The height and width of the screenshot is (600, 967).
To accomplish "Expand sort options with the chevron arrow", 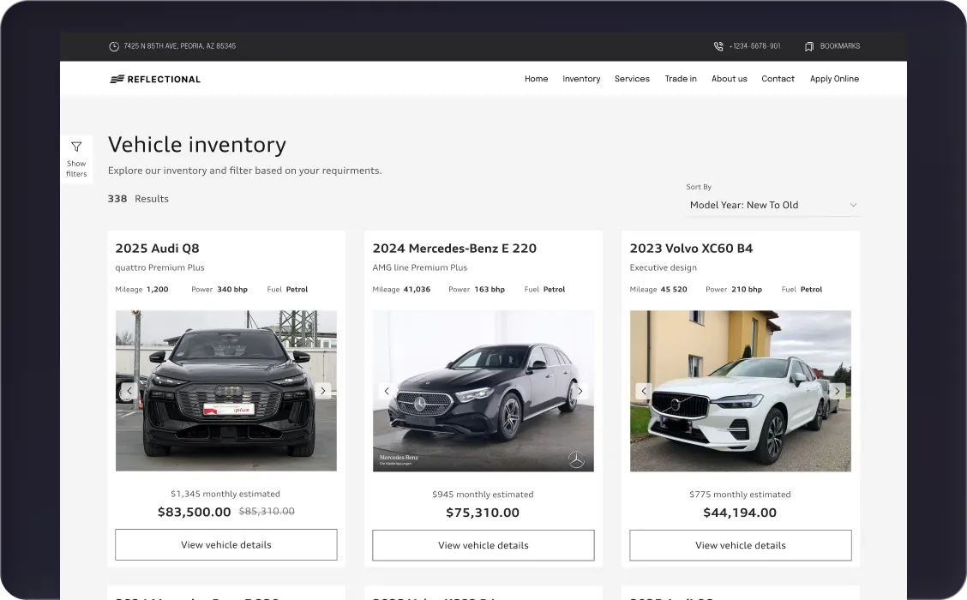I will (x=854, y=205).
